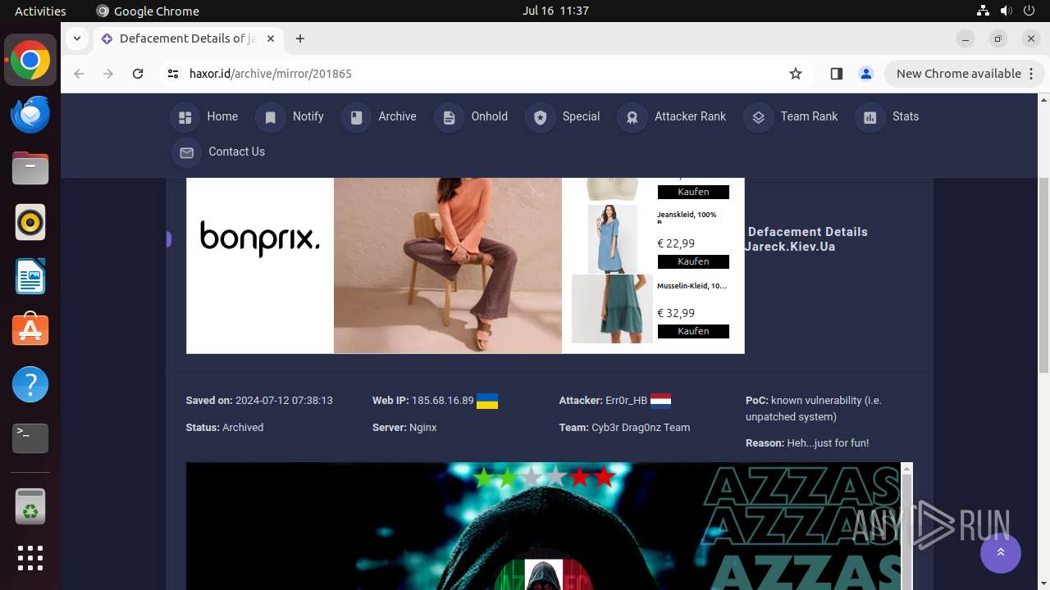View site information icon in address bar
Image resolution: width=1050 pixels, height=590 pixels.
click(x=172, y=74)
